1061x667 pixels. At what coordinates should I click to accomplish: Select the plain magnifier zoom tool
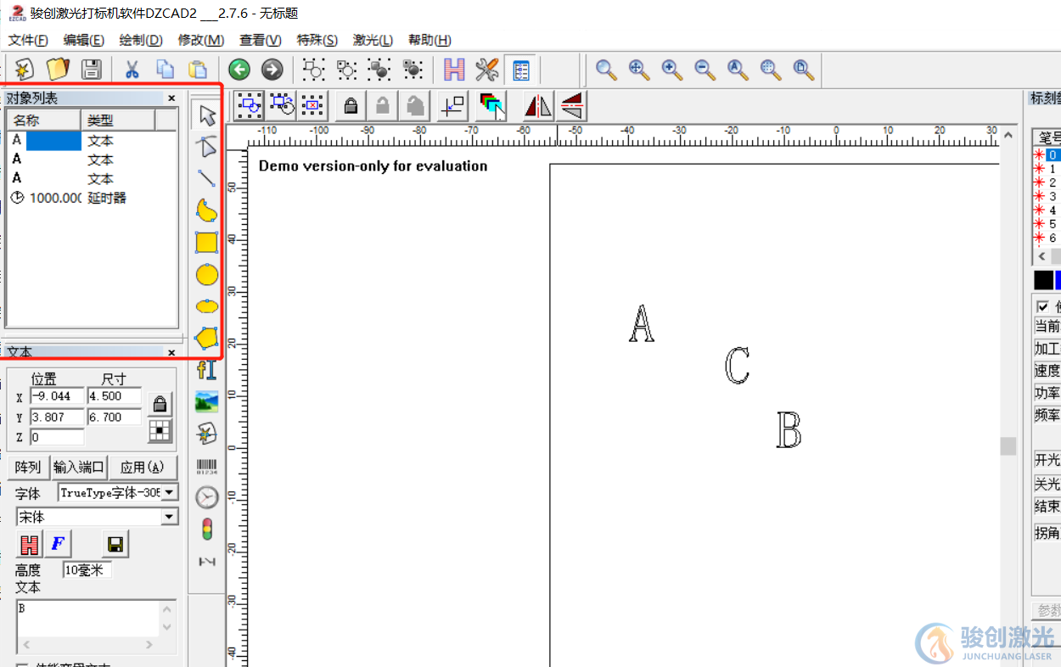click(x=606, y=69)
